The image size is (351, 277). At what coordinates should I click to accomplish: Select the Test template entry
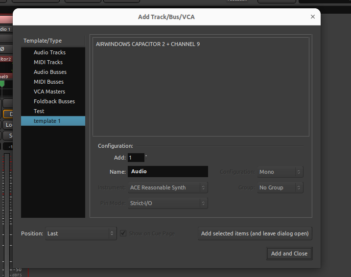(x=39, y=111)
